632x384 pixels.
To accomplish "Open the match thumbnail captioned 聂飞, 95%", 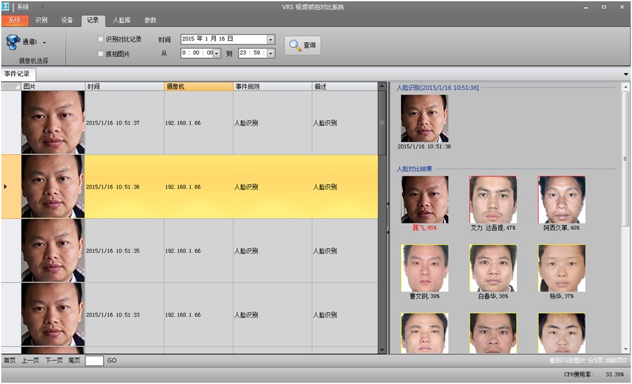I will [424, 199].
